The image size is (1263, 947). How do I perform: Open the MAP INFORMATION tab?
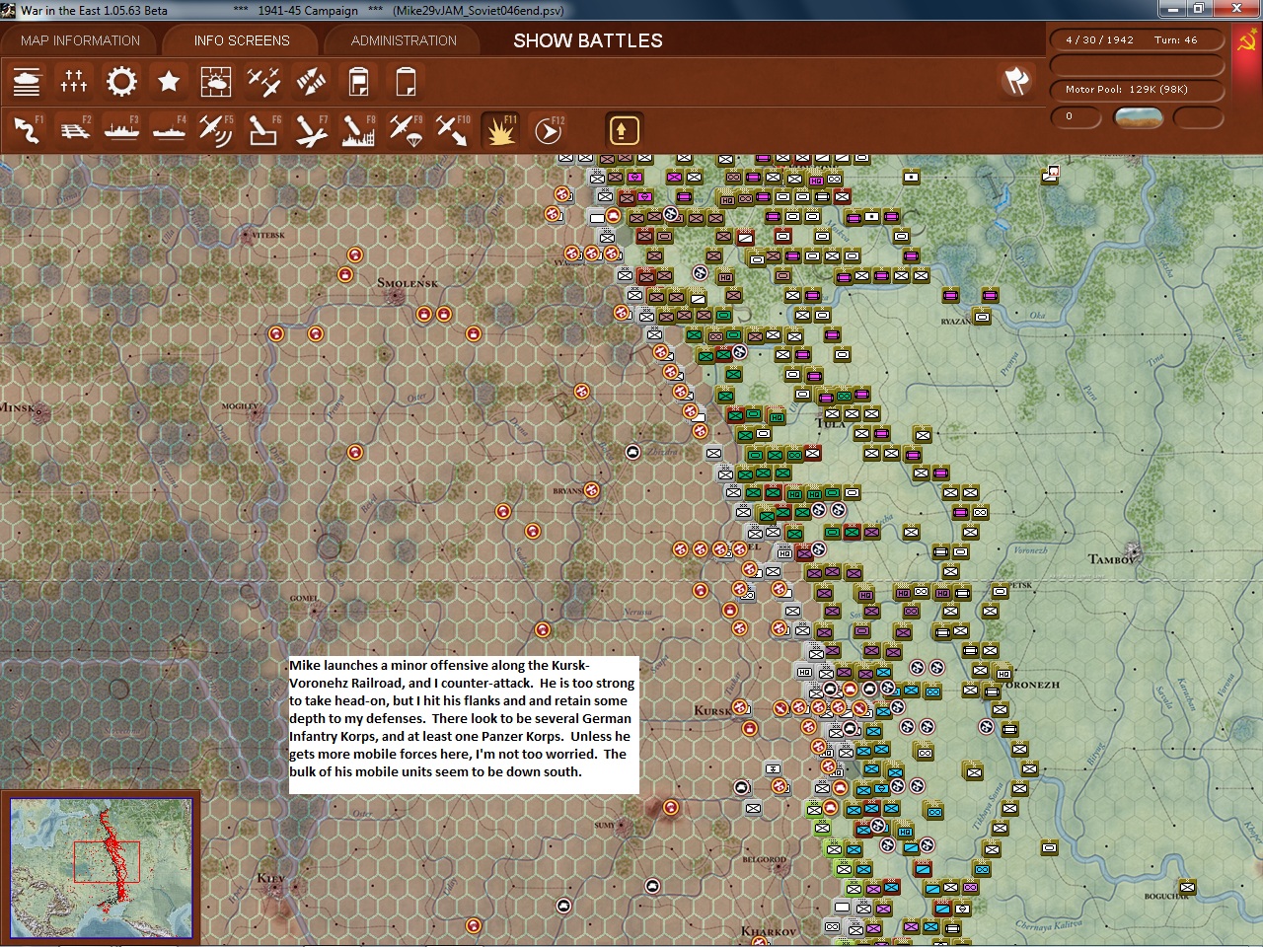[81, 40]
